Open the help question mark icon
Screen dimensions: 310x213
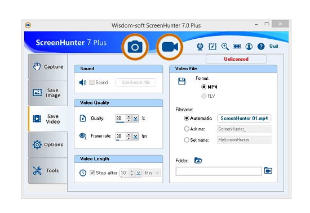click(261, 47)
